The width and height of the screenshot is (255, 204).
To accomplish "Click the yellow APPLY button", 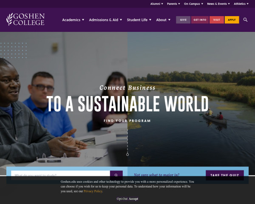I will click(232, 20).
